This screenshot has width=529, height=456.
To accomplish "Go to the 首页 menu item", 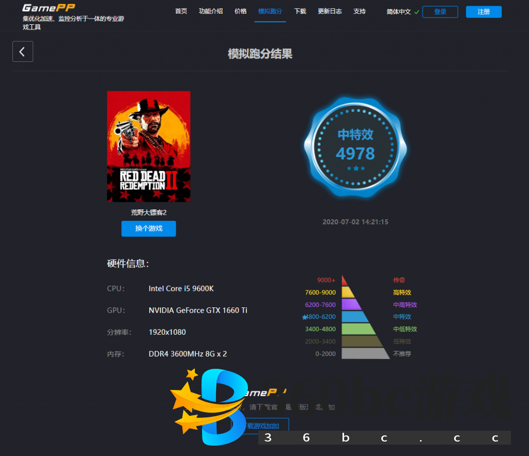I will coord(181,11).
